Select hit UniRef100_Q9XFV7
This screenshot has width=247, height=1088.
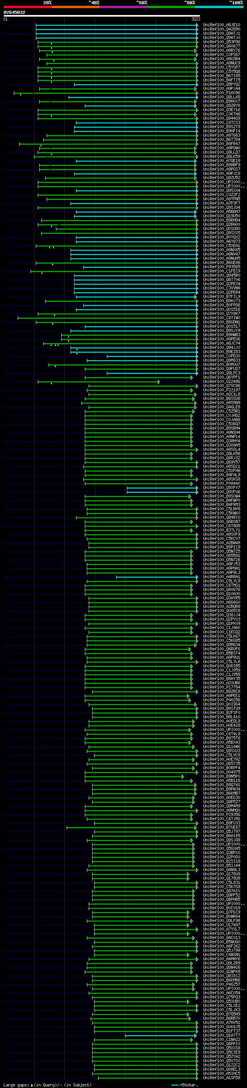(x=222, y=487)
